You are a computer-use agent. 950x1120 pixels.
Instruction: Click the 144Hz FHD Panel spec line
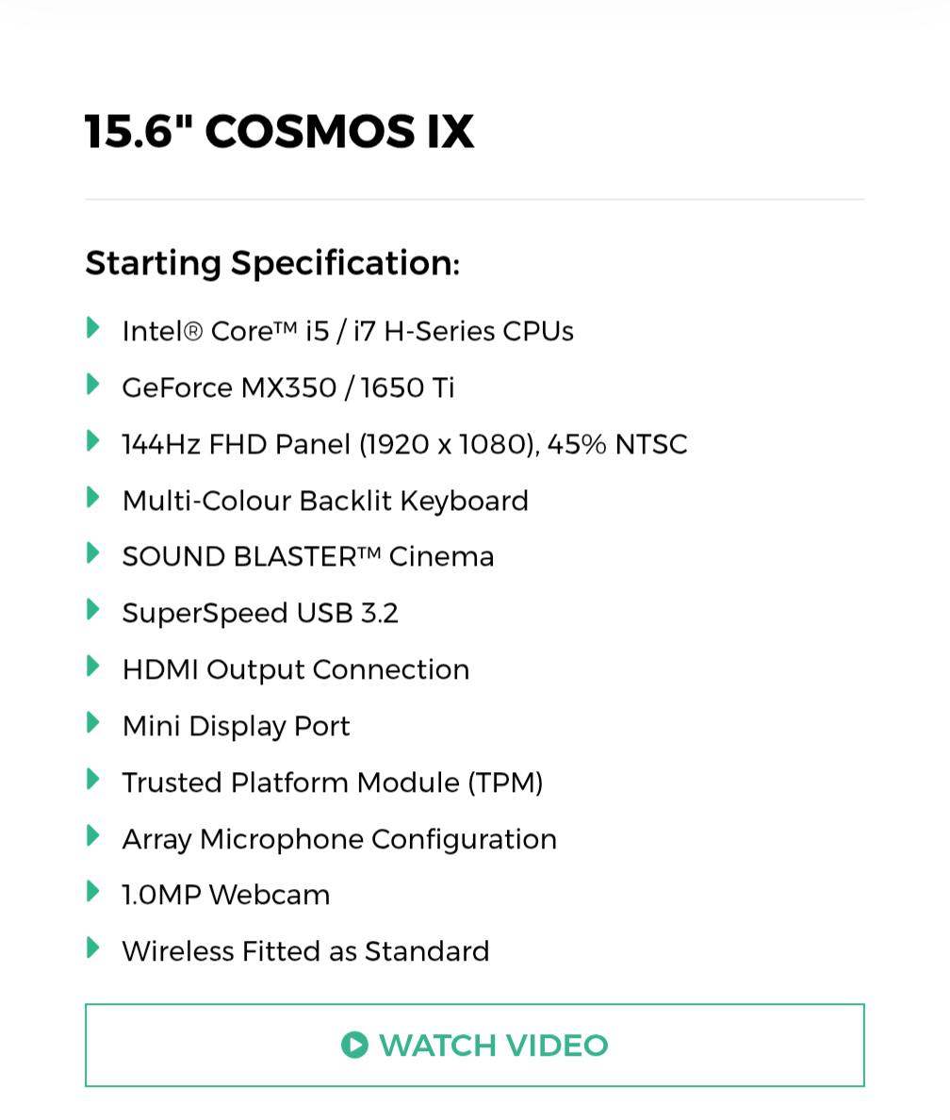tap(404, 444)
